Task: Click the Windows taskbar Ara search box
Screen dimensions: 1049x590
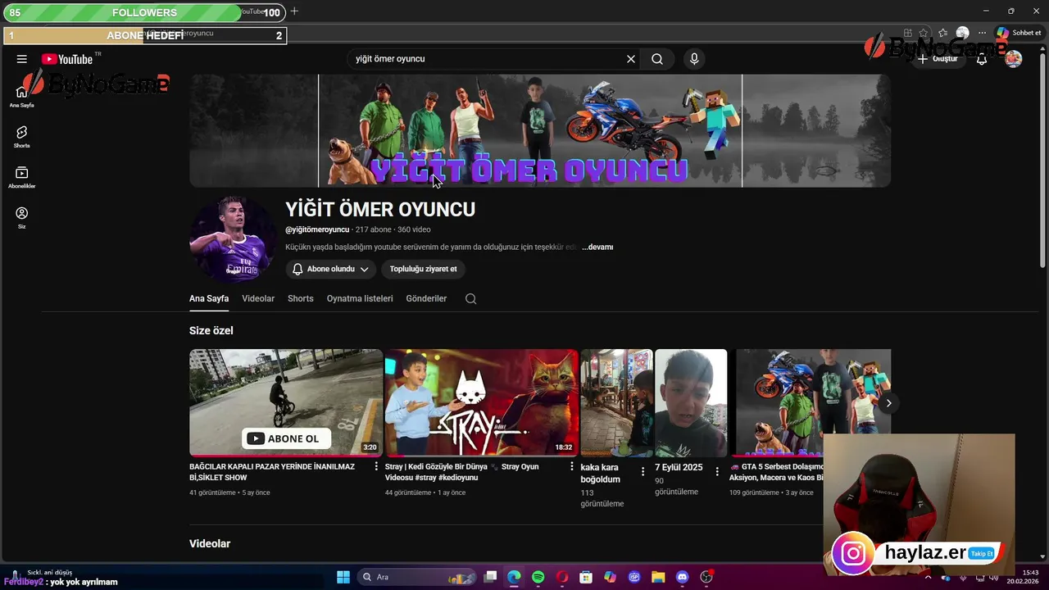Action: tap(416, 577)
